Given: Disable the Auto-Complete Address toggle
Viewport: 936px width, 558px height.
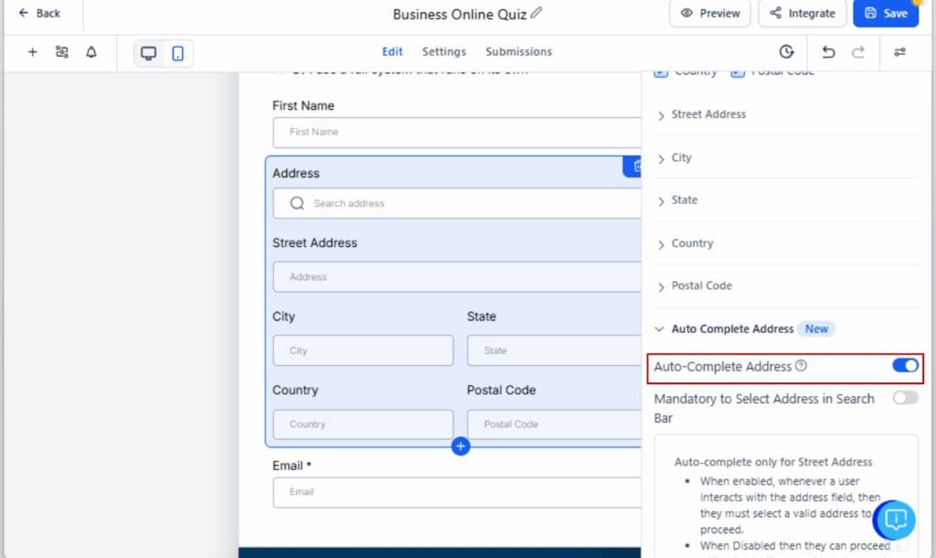Looking at the screenshot, I should [x=906, y=366].
